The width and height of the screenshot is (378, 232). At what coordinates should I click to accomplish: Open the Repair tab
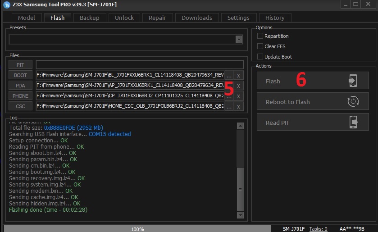pos(157,18)
